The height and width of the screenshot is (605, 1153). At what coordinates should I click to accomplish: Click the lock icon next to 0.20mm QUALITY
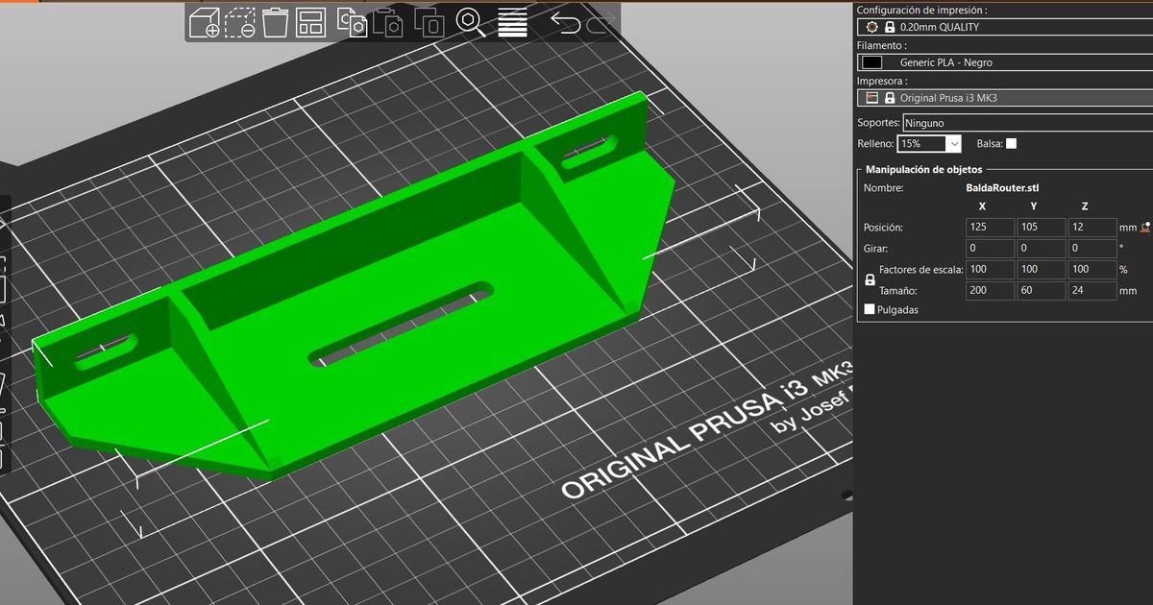(891, 26)
